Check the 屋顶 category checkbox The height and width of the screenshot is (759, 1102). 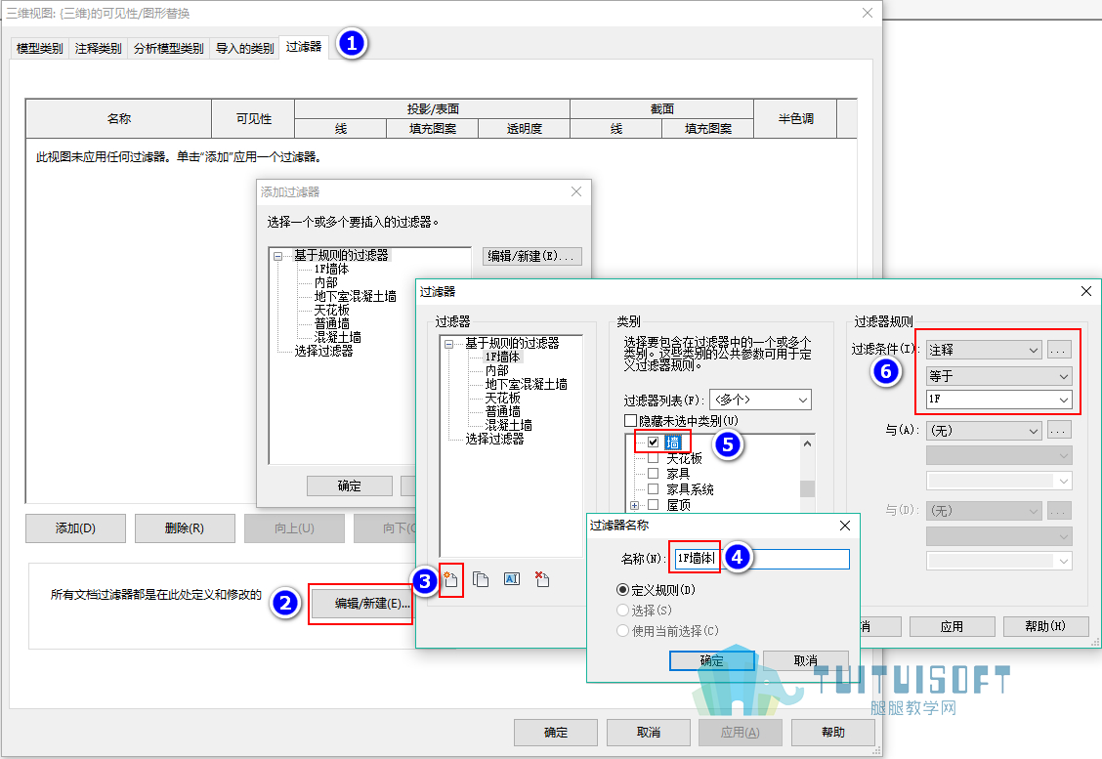point(653,505)
